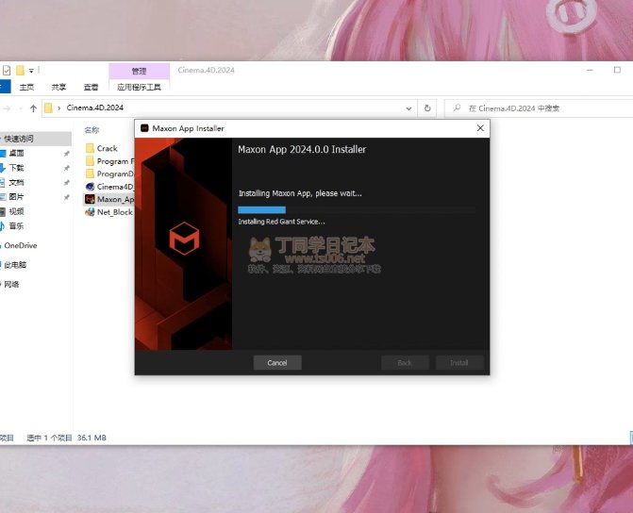This screenshot has width=633, height=513.
Task: Select the Net_Block file
Action: pyautogui.click(x=115, y=212)
